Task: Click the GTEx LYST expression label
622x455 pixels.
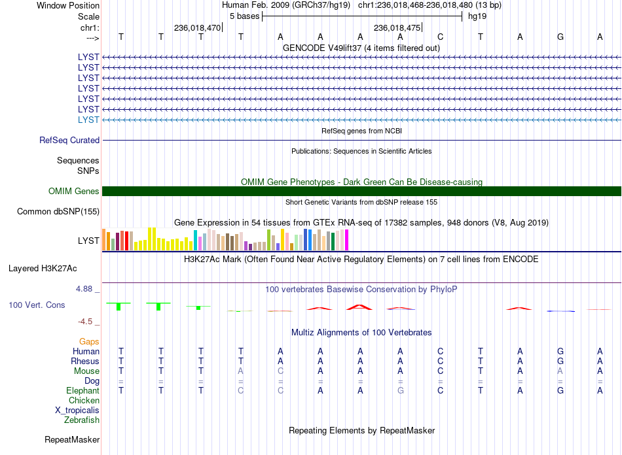Action: coord(88,241)
